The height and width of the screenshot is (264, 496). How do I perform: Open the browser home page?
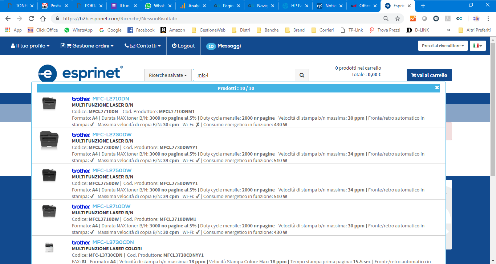(43, 18)
